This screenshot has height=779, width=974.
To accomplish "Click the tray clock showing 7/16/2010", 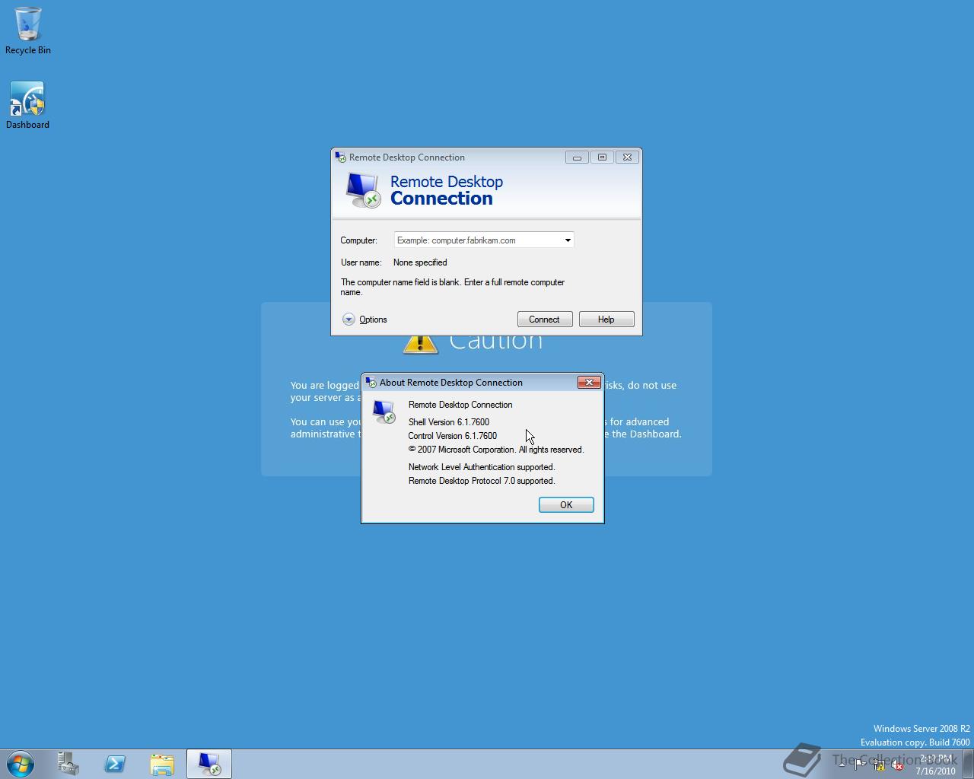I will [x=936, y=765].
